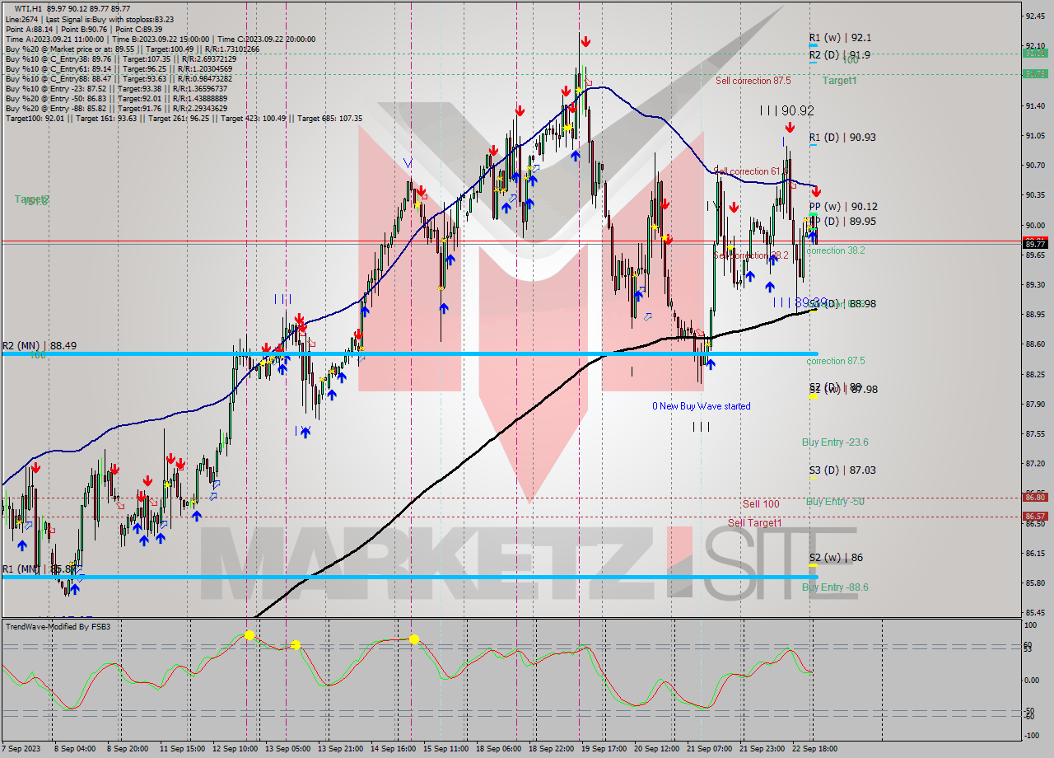Viewport: 1054px width, 758px height.
Task: Click the 'S1 (w) | 87.98' pivot label
Action: click(843, 390)
